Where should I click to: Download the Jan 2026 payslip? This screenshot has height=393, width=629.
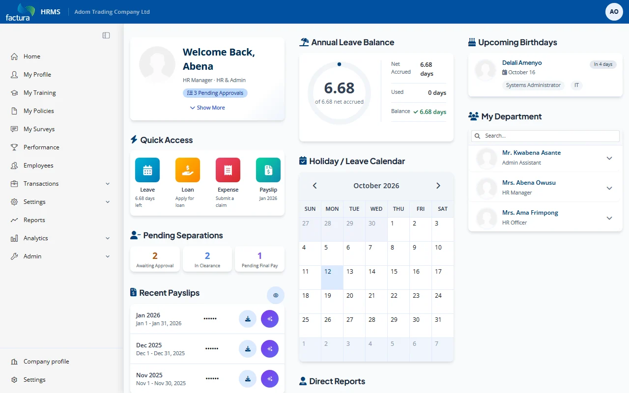pyautogui.click(x=248, y=319)
